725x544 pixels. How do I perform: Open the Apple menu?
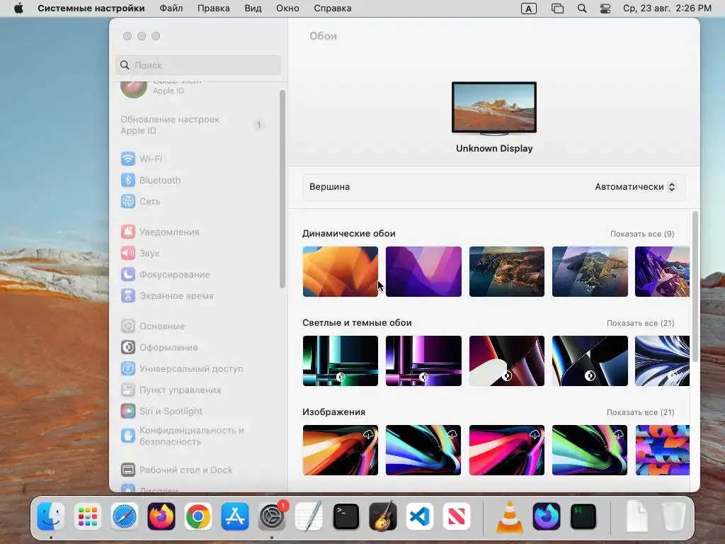(x=18, y=8)
